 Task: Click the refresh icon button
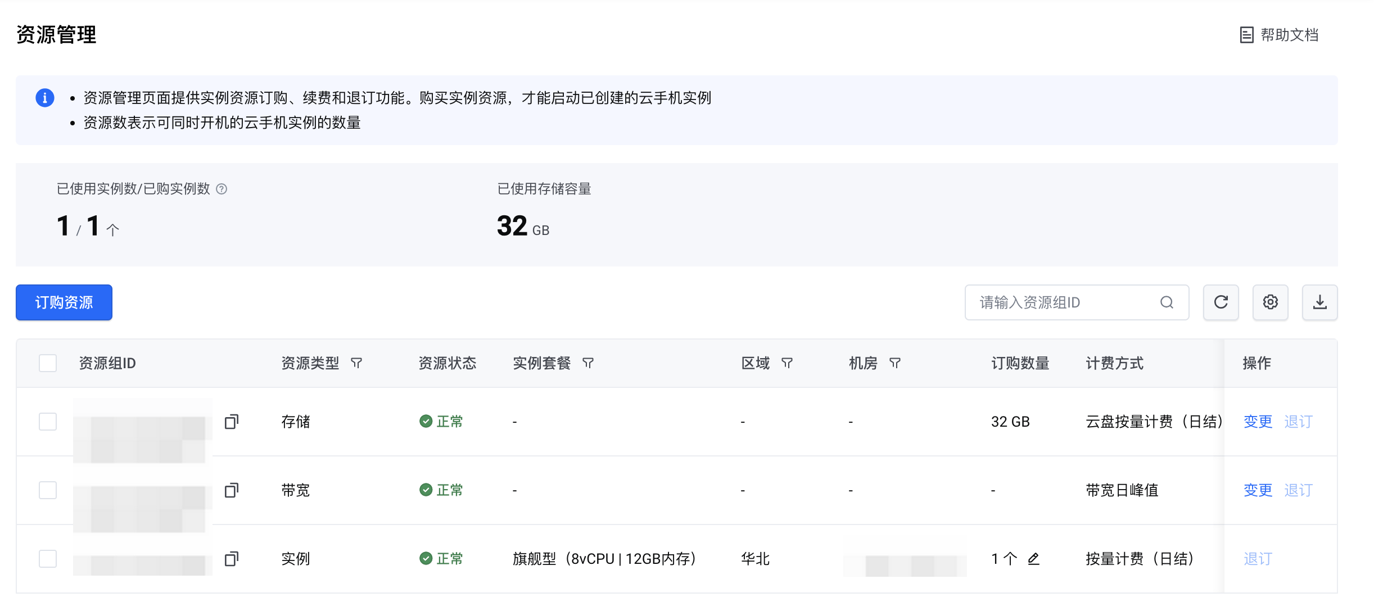[x=1221, y=302]
